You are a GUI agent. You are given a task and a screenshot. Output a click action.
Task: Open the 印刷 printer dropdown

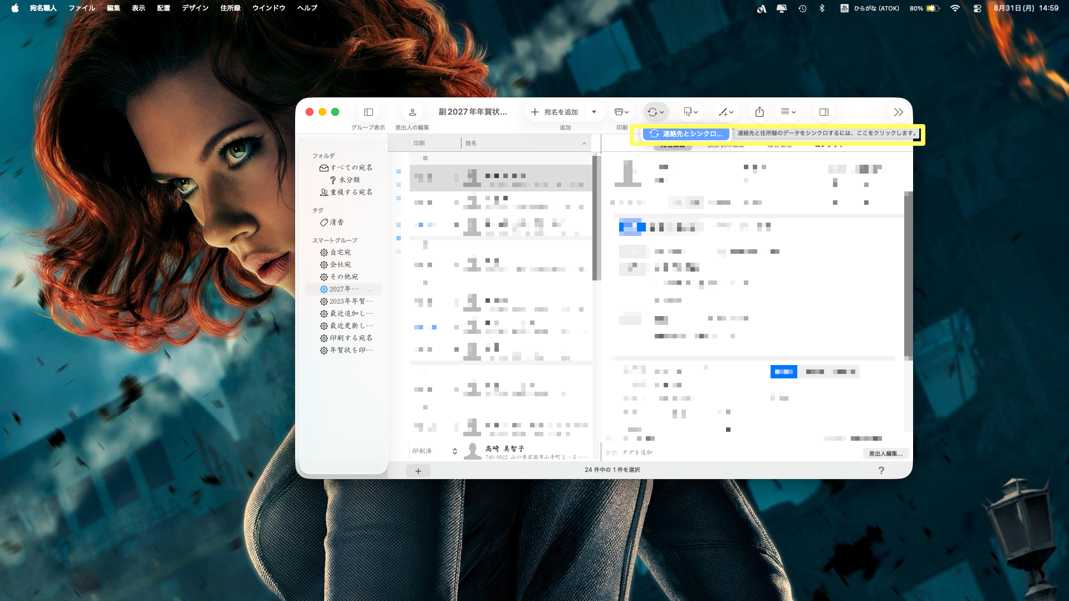(621, 112)
